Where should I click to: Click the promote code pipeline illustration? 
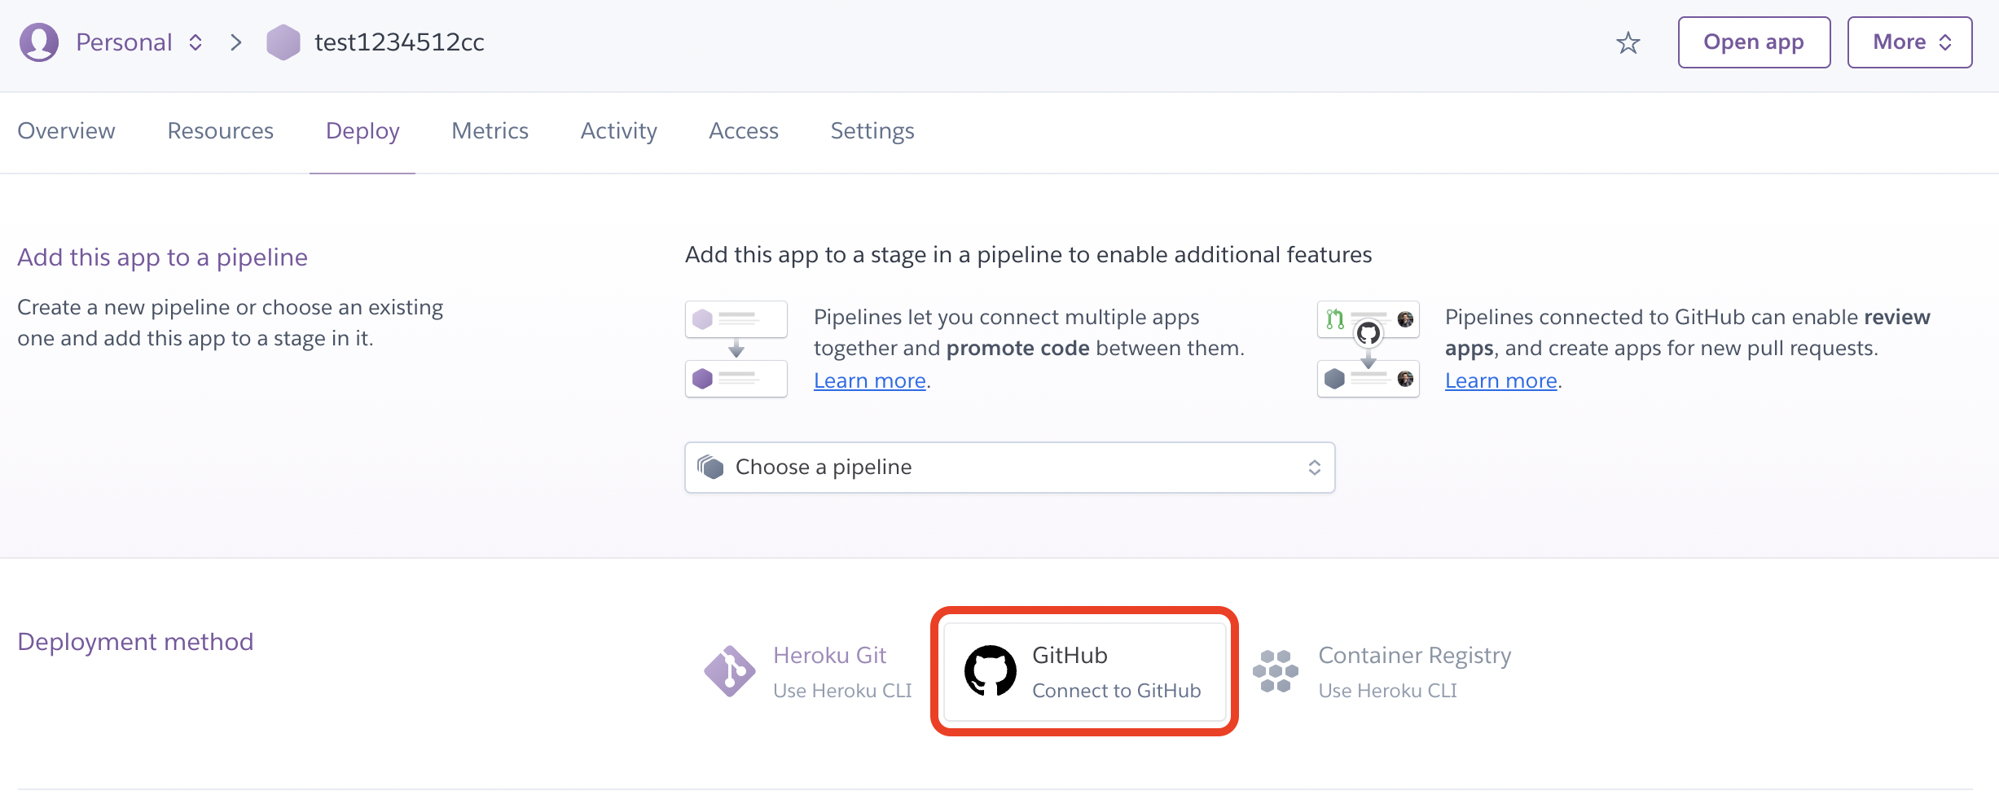(x=736, y=349)
